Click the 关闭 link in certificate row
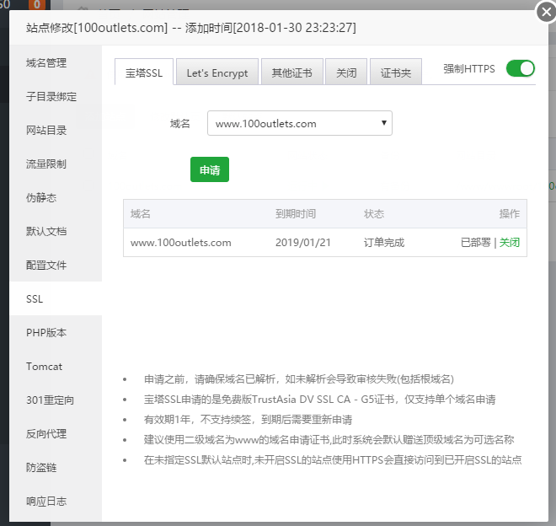The image size is (556, 526). 510,243
